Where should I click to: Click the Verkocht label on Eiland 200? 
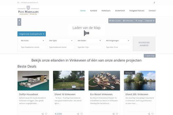[x=129, y=73]
